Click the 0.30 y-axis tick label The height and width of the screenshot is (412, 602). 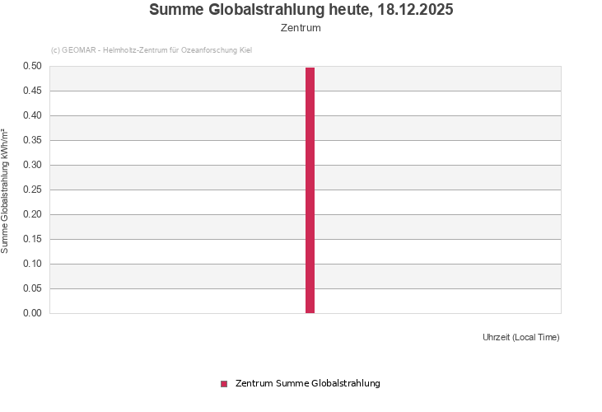click(32, 165)
